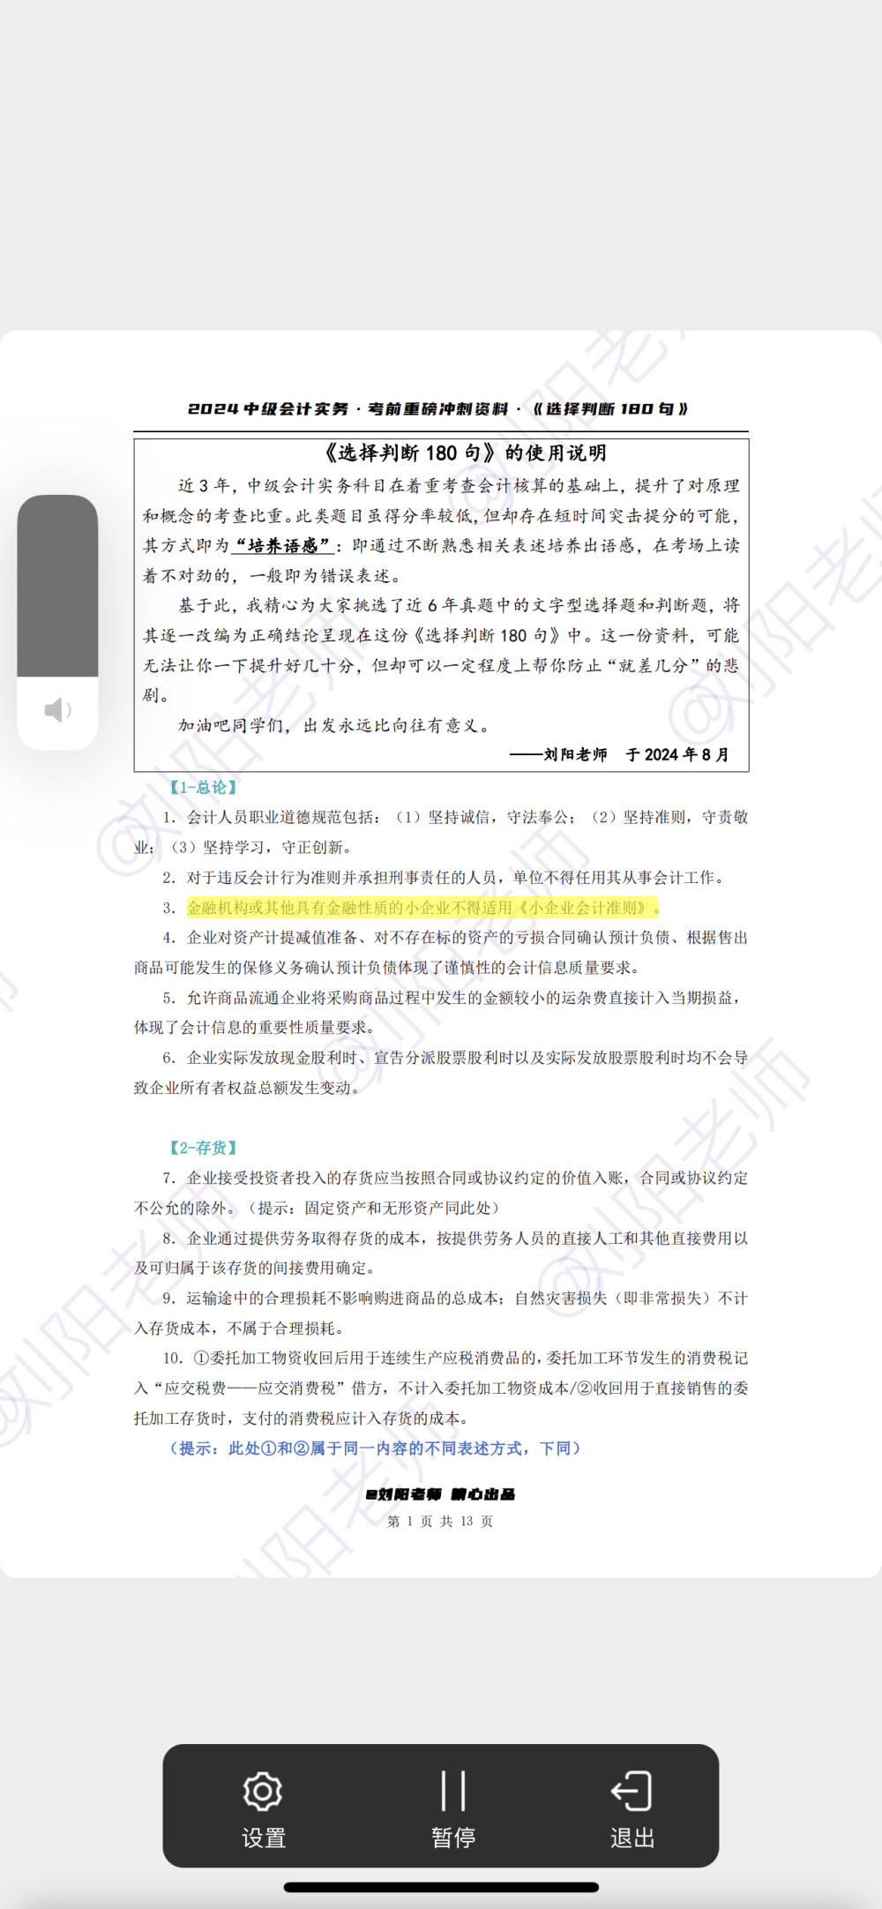Tap item 9 about 运输途中的合理损耗
The width and height of the screenshot is (882, 1909).
click(x=441, y=1313)
